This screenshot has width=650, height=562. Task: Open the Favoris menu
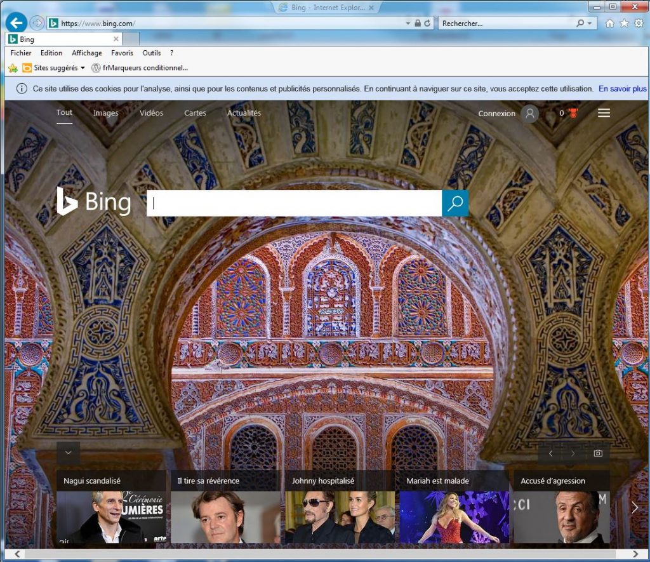122,53
